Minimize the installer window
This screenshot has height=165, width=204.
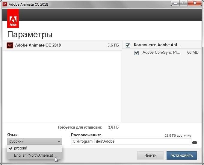(176, 3)
